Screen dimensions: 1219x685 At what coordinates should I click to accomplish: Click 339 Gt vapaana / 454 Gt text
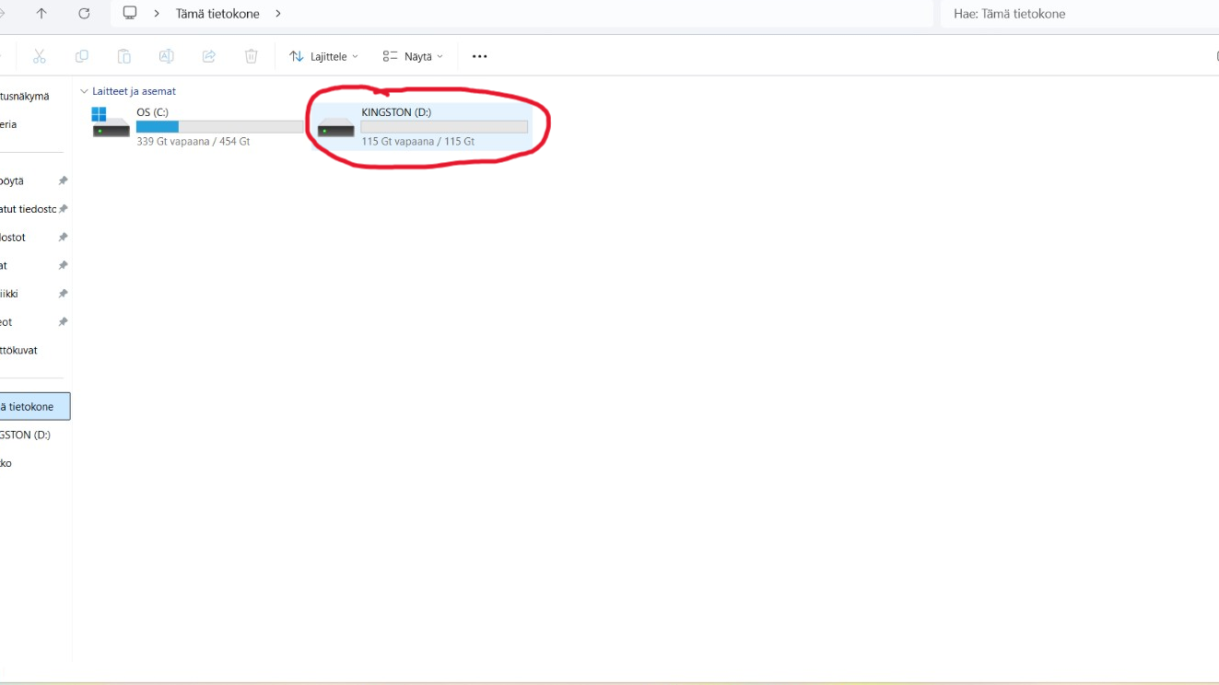pyautogui.click(x=193, y=142)
